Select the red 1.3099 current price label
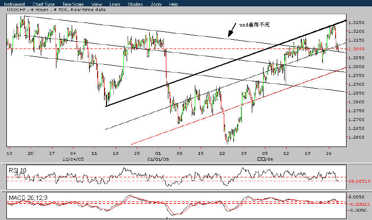Image resolution: width=372 pixels, height=220 pixels. pos(356,49)
